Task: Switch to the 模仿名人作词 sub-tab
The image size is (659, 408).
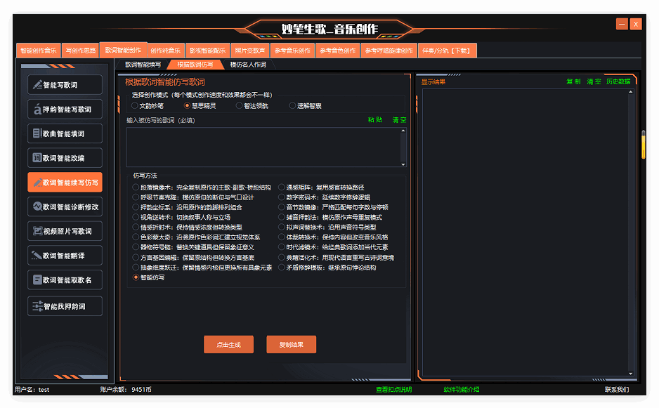Action: (x=247, y=65)
